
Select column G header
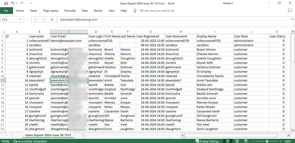(x=150, y=32)
